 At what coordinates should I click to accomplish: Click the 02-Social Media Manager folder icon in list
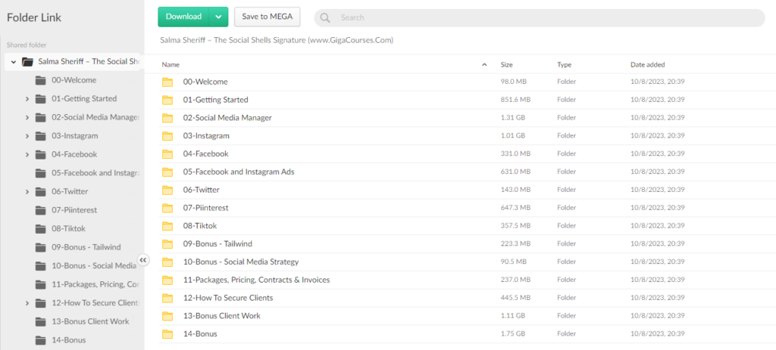coord(167,118)
